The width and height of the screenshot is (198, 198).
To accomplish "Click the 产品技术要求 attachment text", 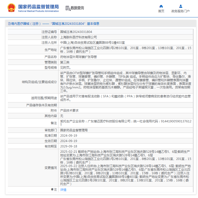I will point(69,111).
